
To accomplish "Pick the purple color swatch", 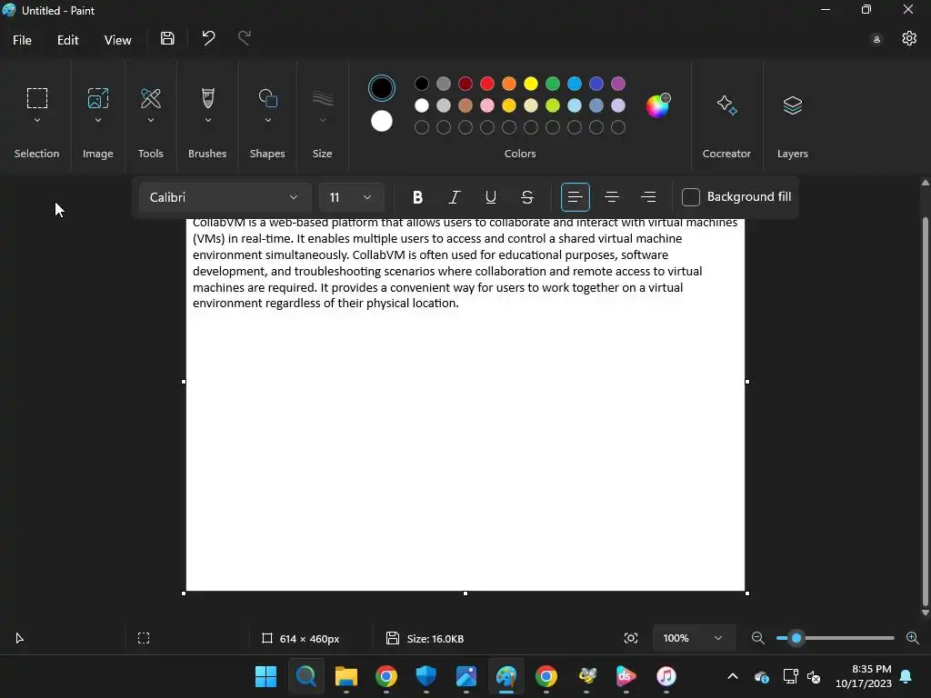I will (618, 84).
